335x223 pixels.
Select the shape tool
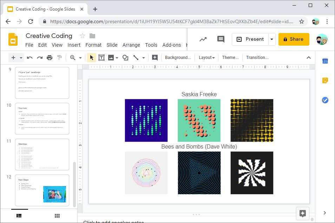(125, 58)
